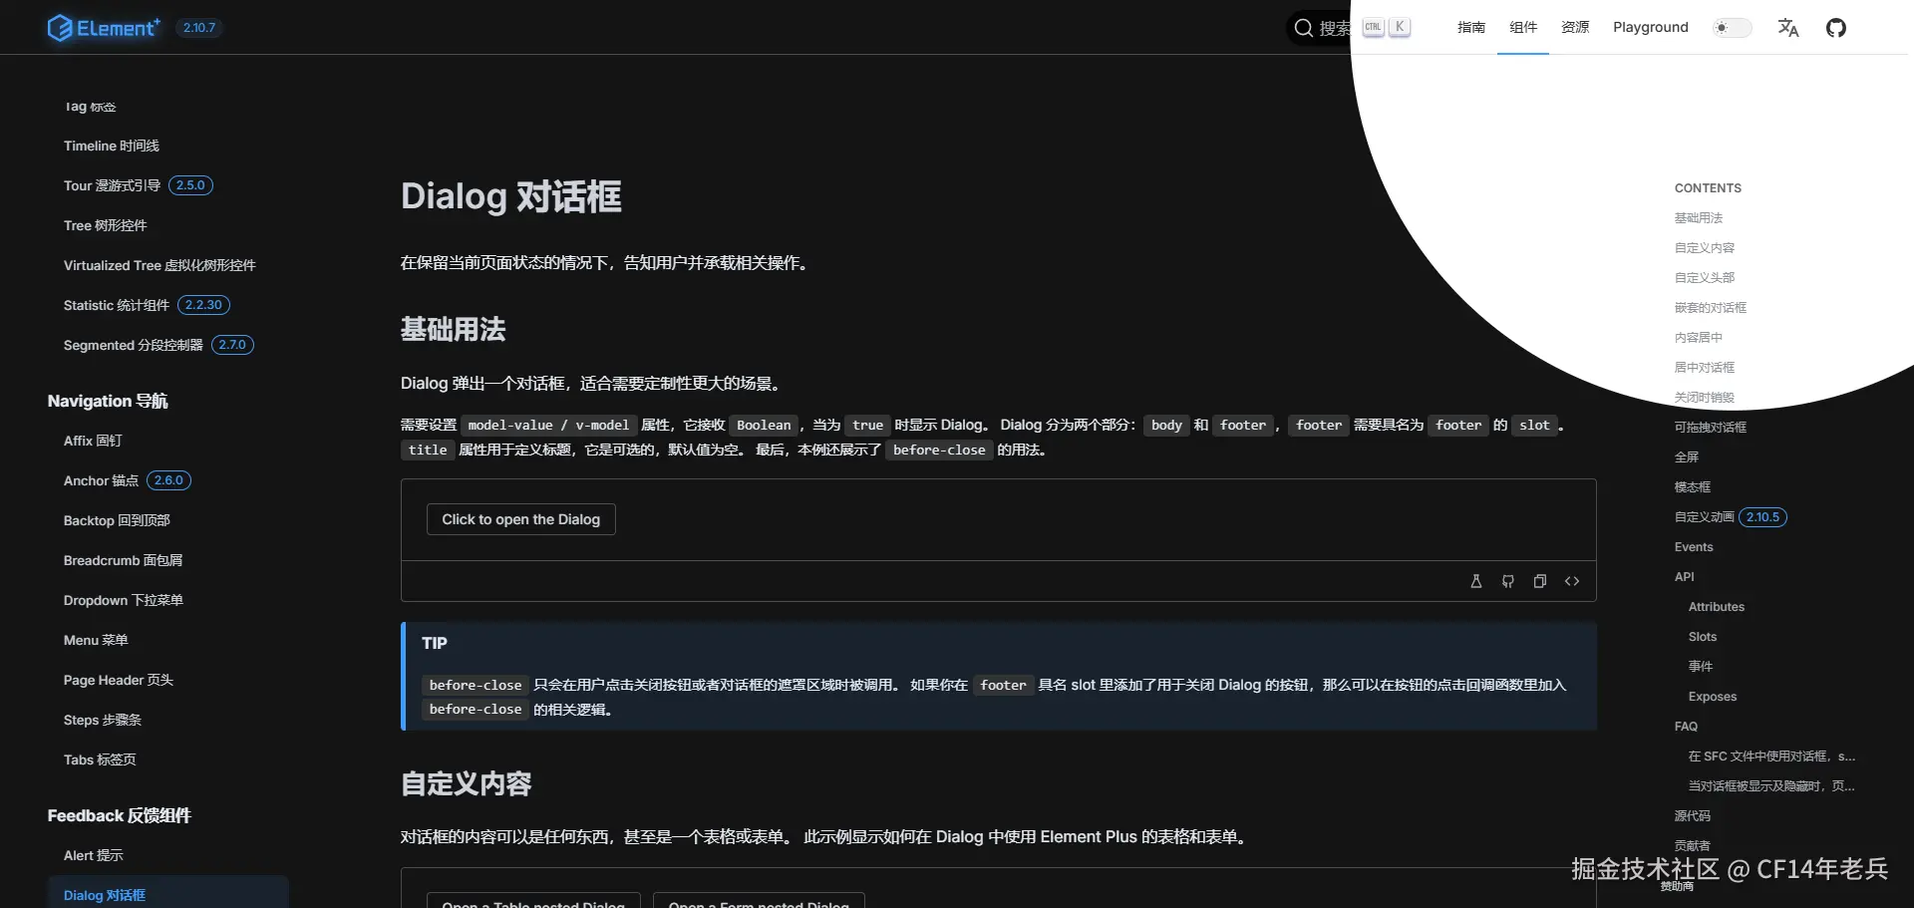This screenshot has height=908, width=1914.
Task: Select Alert 提示 in sidebar
Action: click(x=94, y=855)
